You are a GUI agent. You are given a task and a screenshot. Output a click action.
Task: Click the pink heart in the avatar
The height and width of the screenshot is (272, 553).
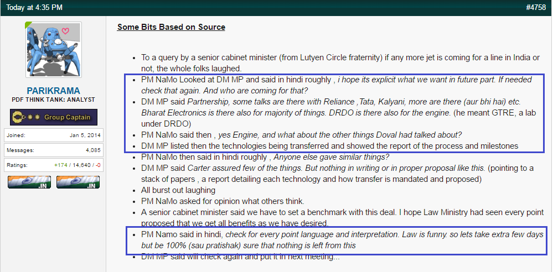[x=65, y=31]
